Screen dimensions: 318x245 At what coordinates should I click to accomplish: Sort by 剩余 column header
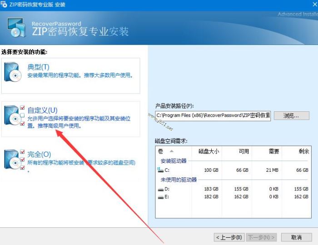click(x=296, y=151)
